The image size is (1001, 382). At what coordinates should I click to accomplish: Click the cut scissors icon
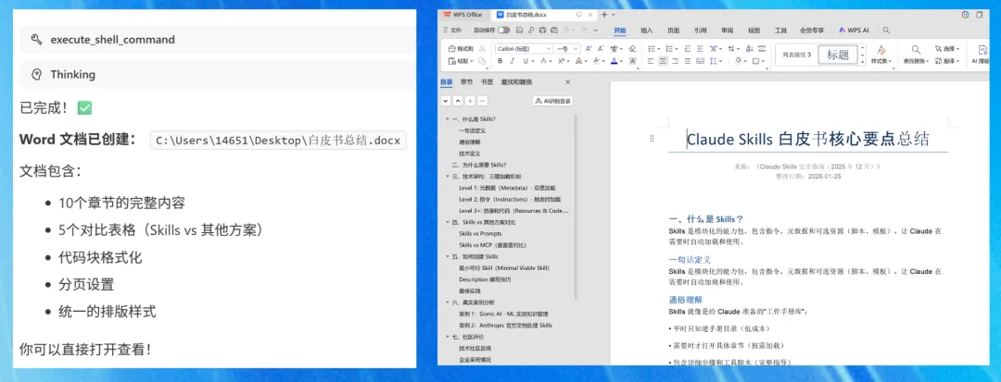click(482, 49)
